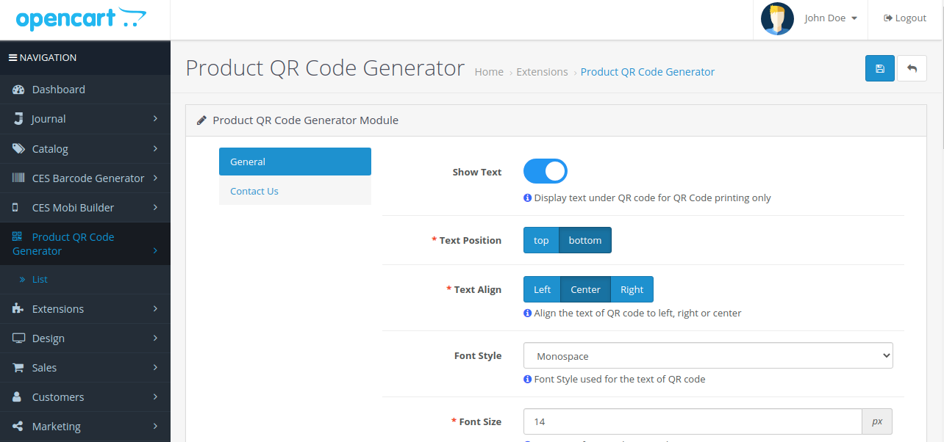The image size is (944, 442).
Task: Click the Catalog tag icon
Action: (18, 148)
